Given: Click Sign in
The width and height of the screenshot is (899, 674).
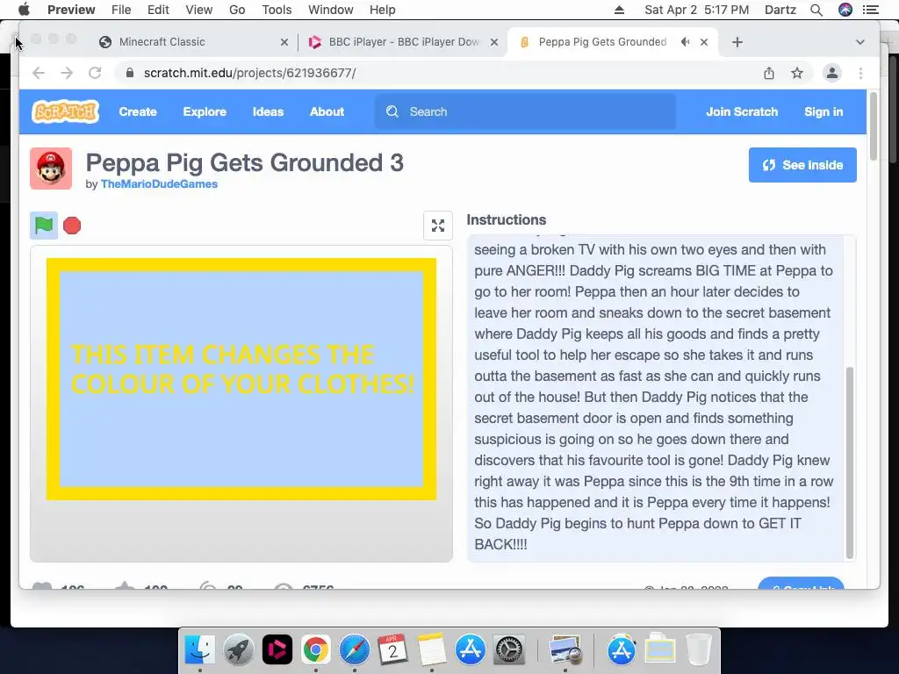Looking at the screenshot, I should [823, 111].
